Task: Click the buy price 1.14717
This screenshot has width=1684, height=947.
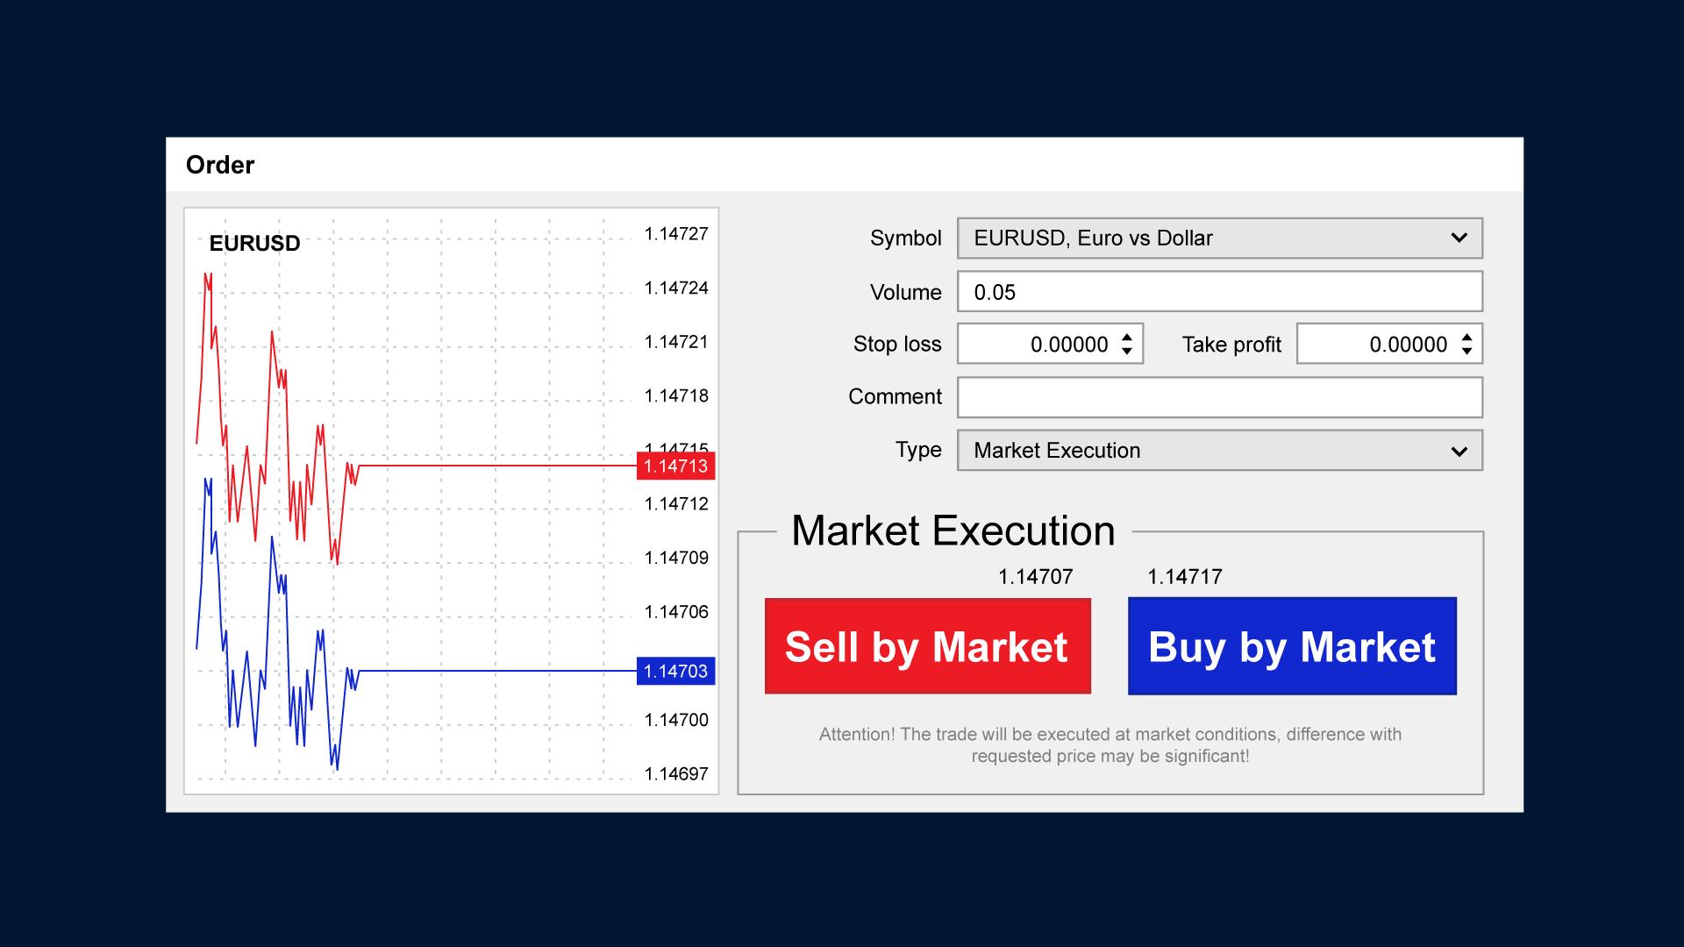Action: (1184, 577)
